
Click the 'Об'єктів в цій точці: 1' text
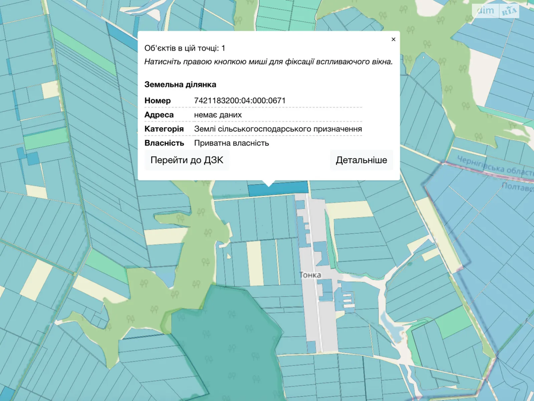185,48
